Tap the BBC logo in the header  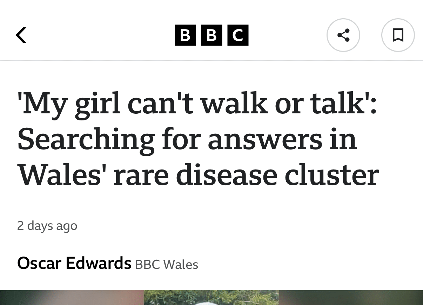211,35
